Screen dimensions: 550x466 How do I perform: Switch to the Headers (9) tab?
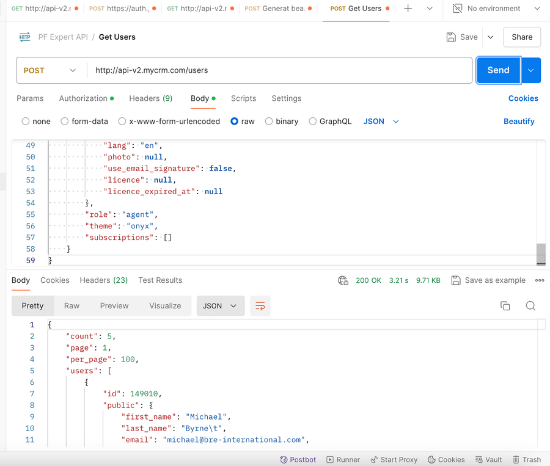tap(150, 98)
